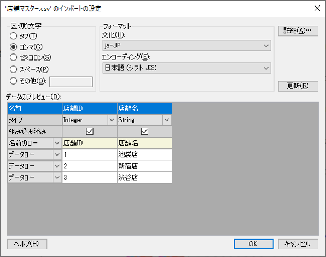326x257 pixels.
Task: Choose セミコロン(S) as the delimiter
Action: (x=14, y=57)
